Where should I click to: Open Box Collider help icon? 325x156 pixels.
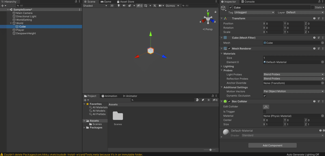click(314, 102)
